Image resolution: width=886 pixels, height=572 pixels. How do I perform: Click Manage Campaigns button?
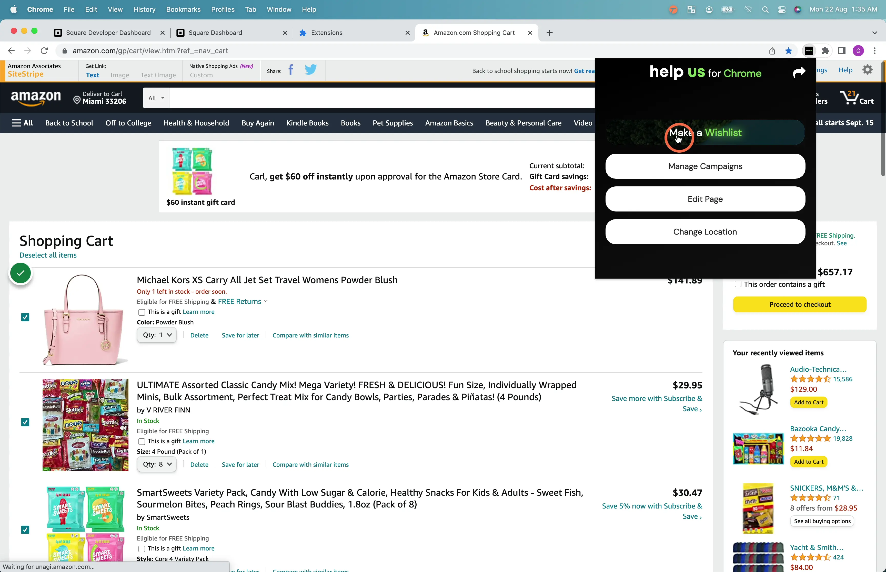point(705,166)
